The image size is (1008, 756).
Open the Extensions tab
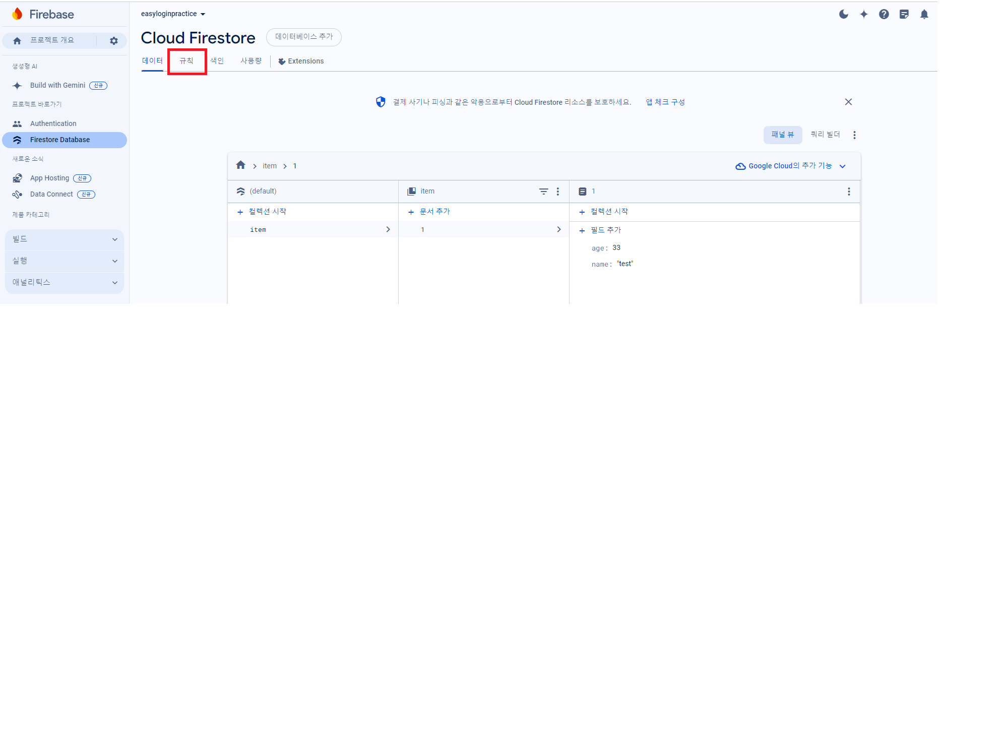coord(301,61)
